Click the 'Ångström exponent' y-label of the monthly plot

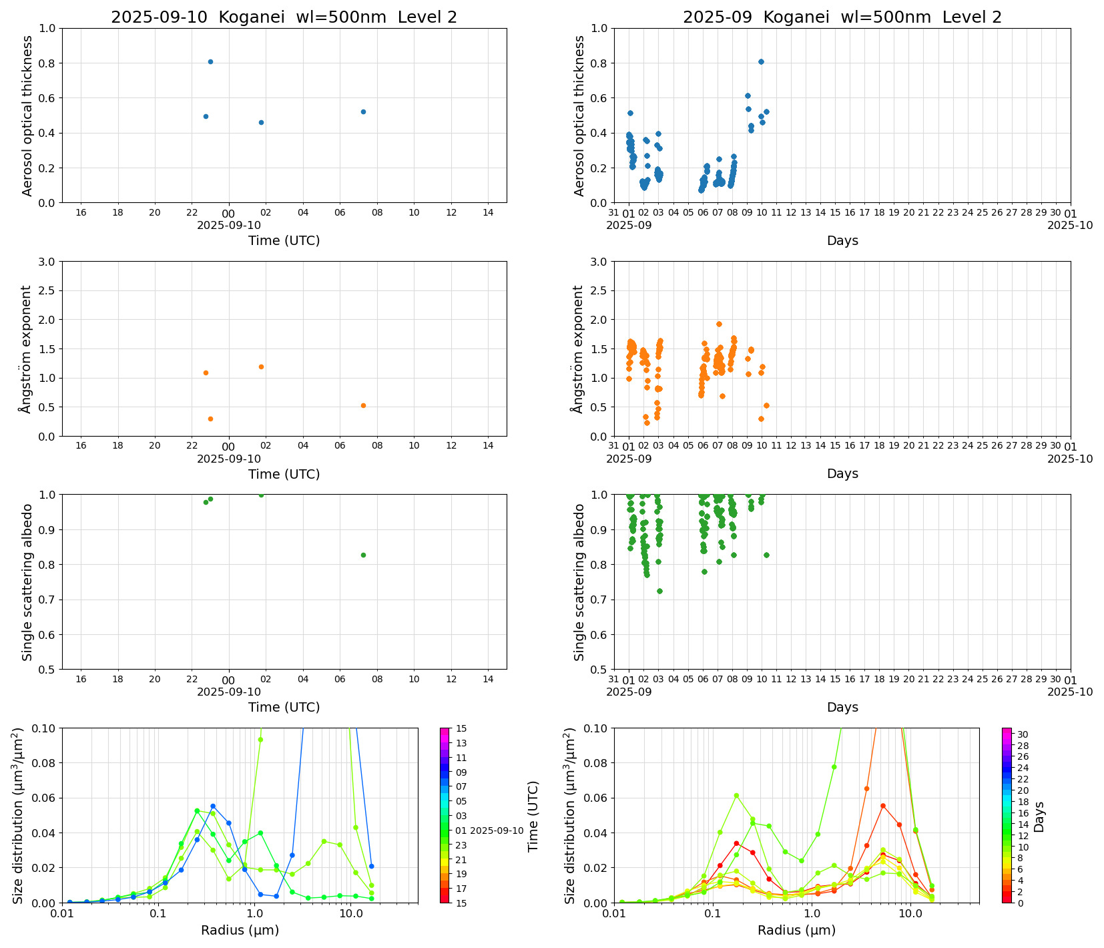[x=578, y=349]
